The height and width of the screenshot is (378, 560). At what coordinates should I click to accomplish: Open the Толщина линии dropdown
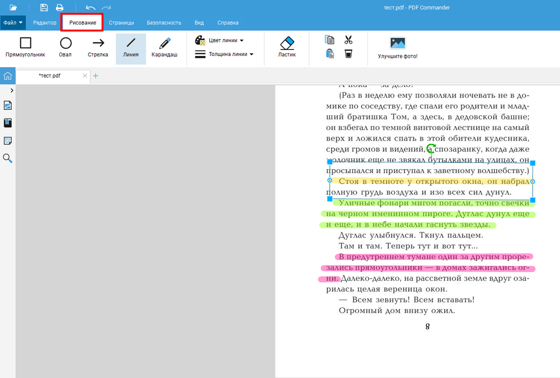click(225, 54)
